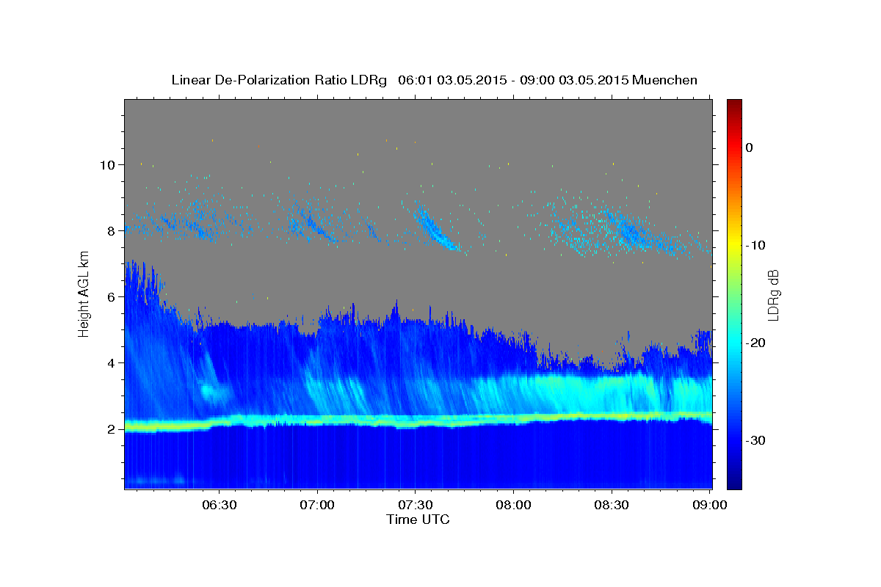The image size is (881, 587).
Task: Click the 06:30 time tick label
Action: (x=220, y=506)
